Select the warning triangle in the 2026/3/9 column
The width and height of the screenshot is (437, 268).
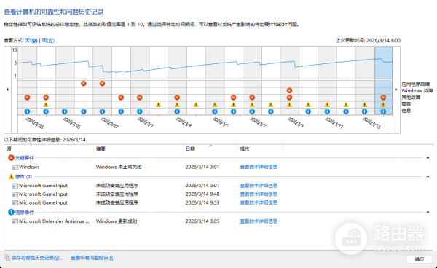[290, 105]
